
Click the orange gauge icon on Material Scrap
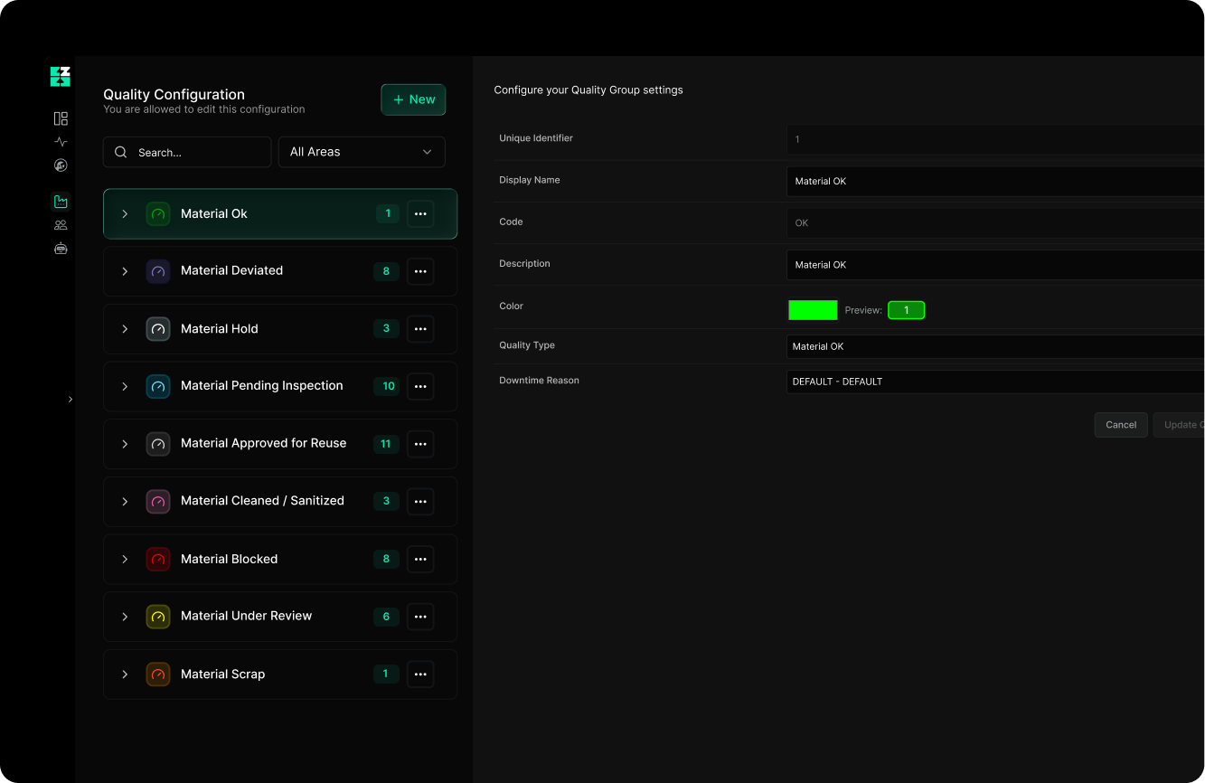pyautogui.click(x=158, y=674)
